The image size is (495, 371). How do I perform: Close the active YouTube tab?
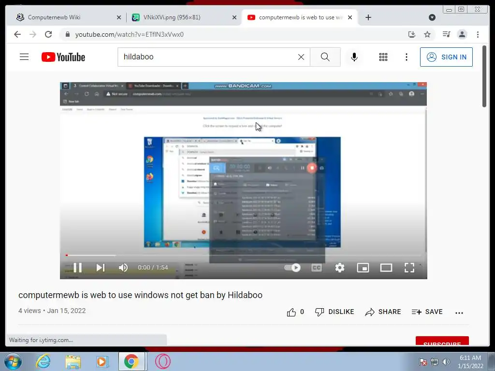[x=350, y=17]
